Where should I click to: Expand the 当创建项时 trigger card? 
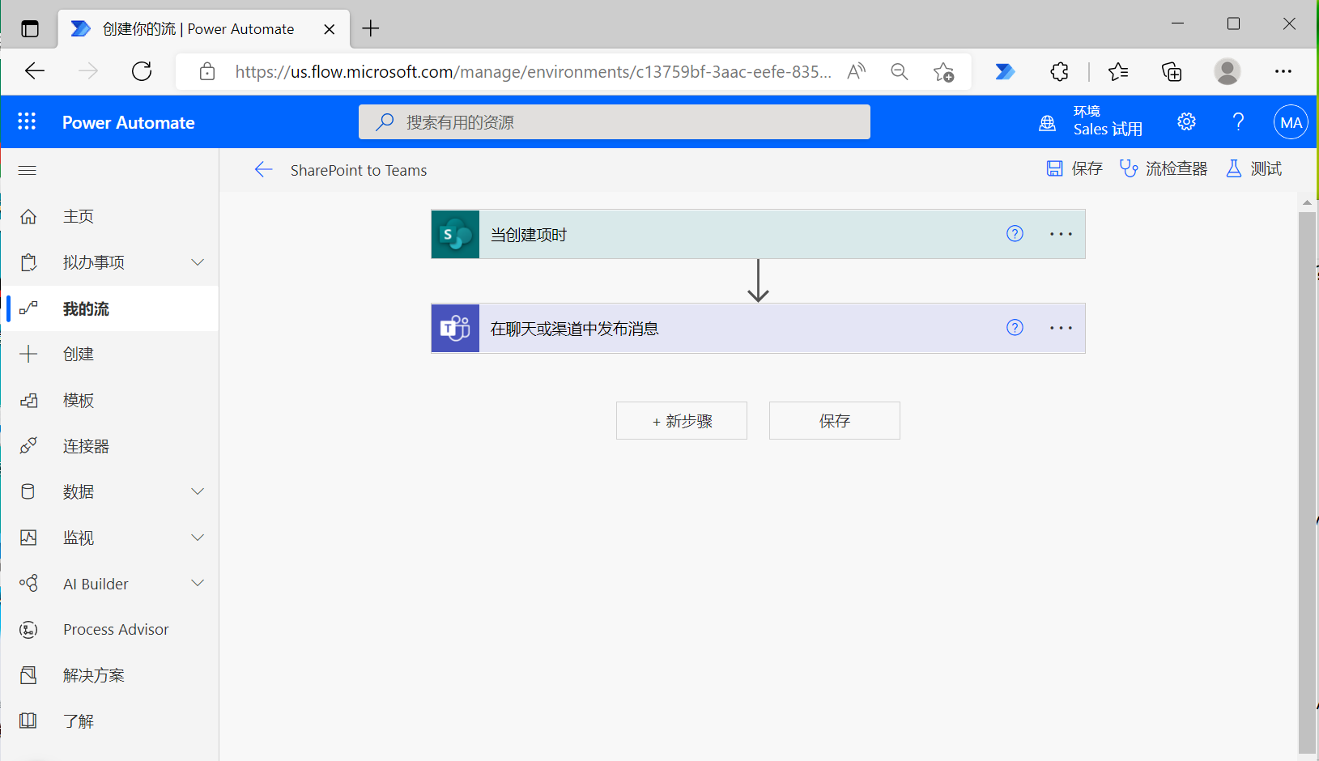click(758, 234)
